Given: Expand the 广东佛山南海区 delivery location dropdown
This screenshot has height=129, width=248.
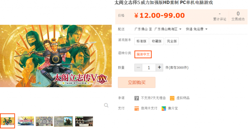Looking at the screenshot, I should click(x=168, y=29).
